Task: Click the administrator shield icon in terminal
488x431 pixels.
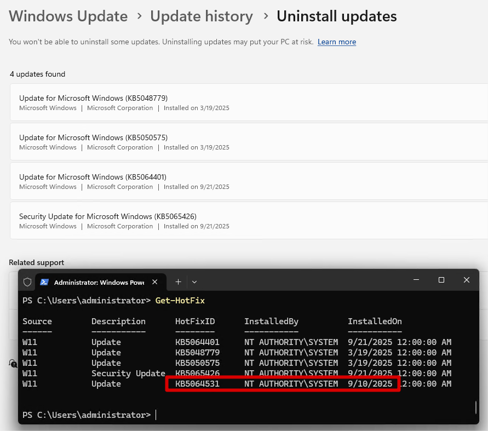Action: click(x=27, y=282)
